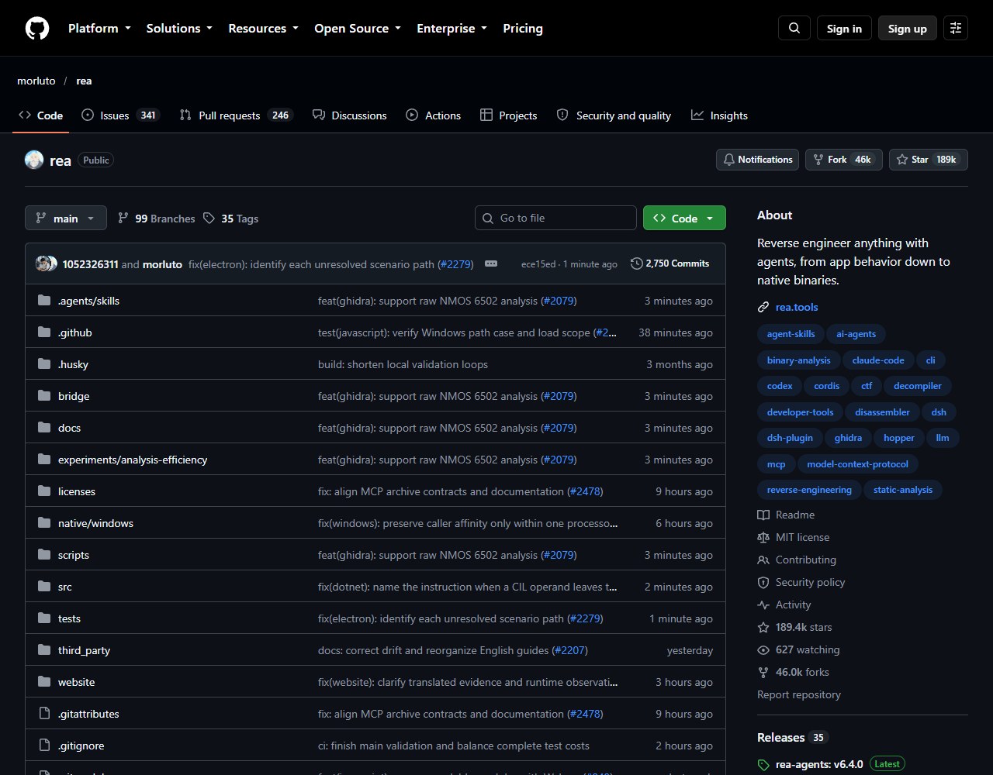Click the commit history clock icon

pyautogui.click(x=637, y=263)
